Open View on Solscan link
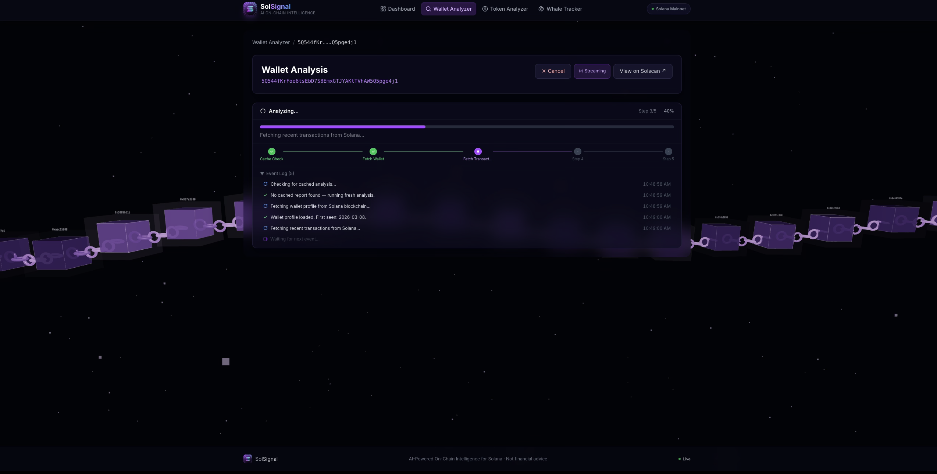This screenshot has height=474, width=937. coord(642,71)
